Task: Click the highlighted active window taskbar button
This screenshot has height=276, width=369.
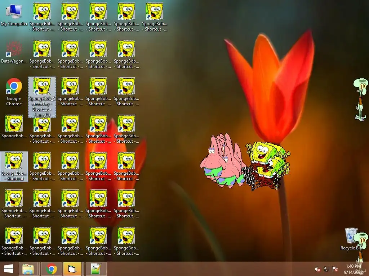Action: (72, 269)
